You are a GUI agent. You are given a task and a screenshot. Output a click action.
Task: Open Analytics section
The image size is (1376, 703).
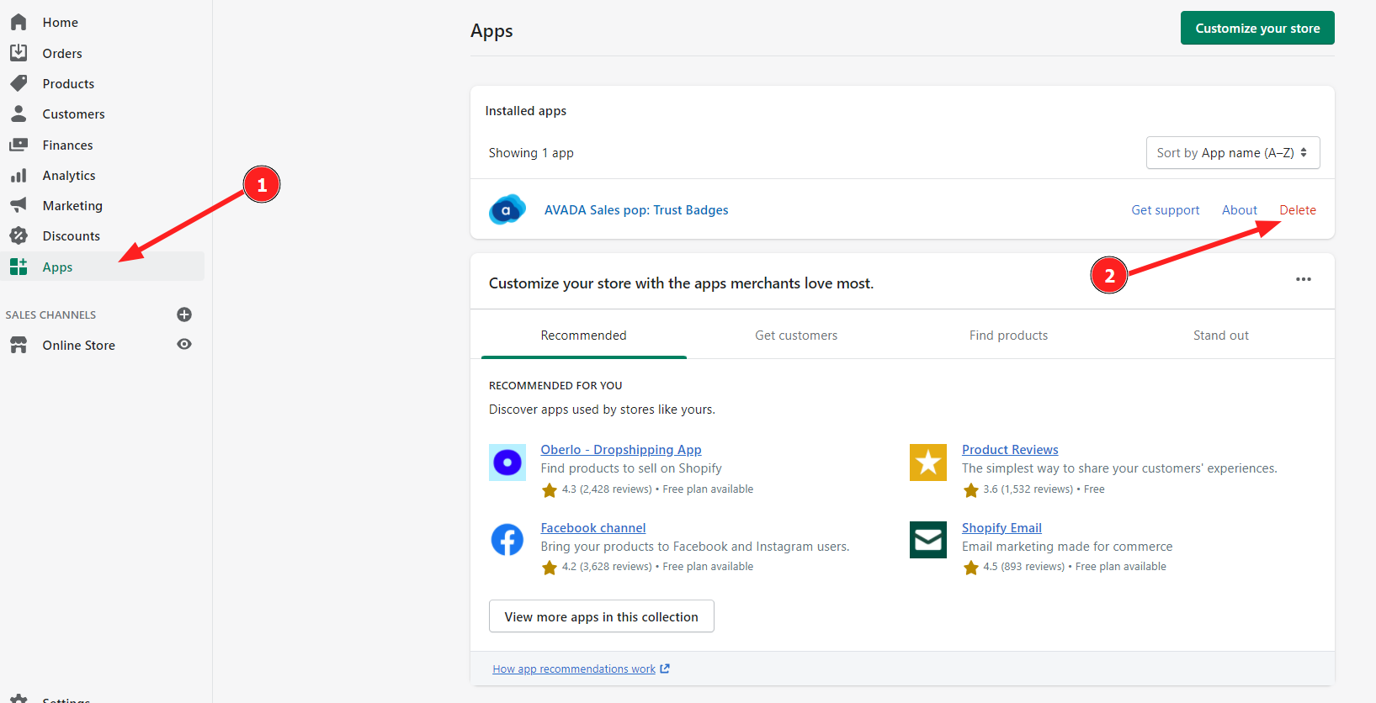point(69,176)
